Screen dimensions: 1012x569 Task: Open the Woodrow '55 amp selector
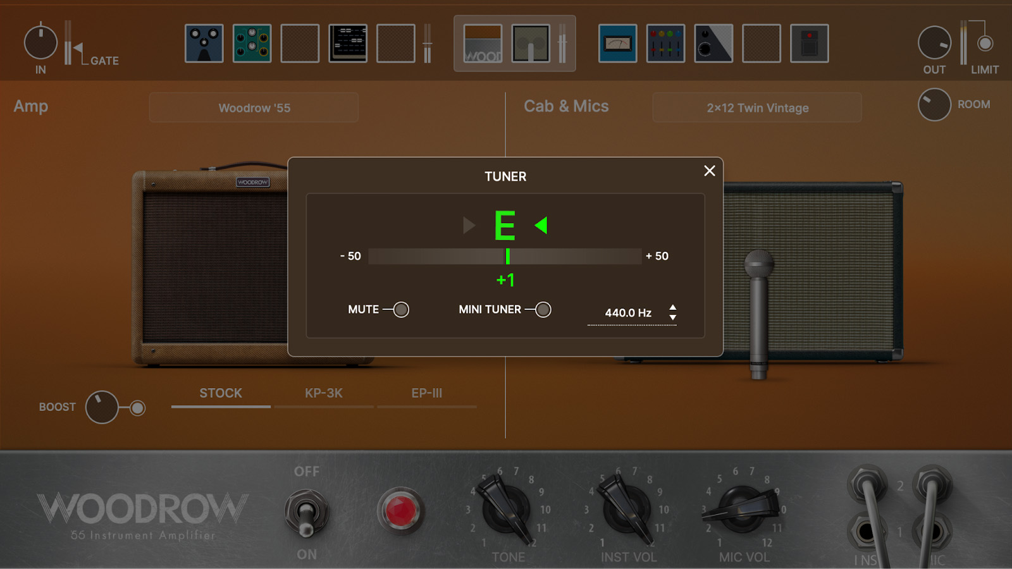pos(254,107)
